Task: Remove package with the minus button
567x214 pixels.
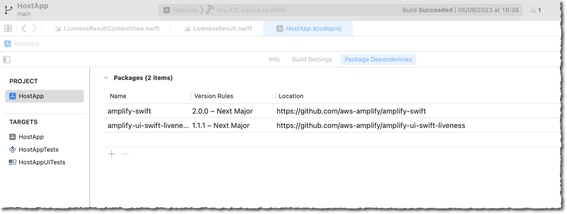Action: [125, 154]
